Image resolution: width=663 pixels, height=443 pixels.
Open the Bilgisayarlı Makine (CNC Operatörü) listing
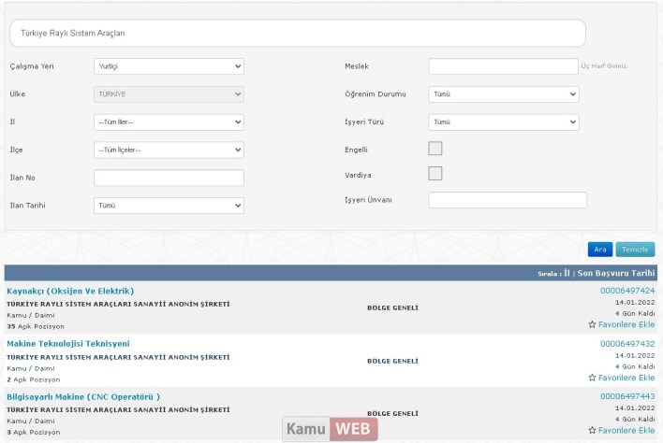(x=83, y=397)
